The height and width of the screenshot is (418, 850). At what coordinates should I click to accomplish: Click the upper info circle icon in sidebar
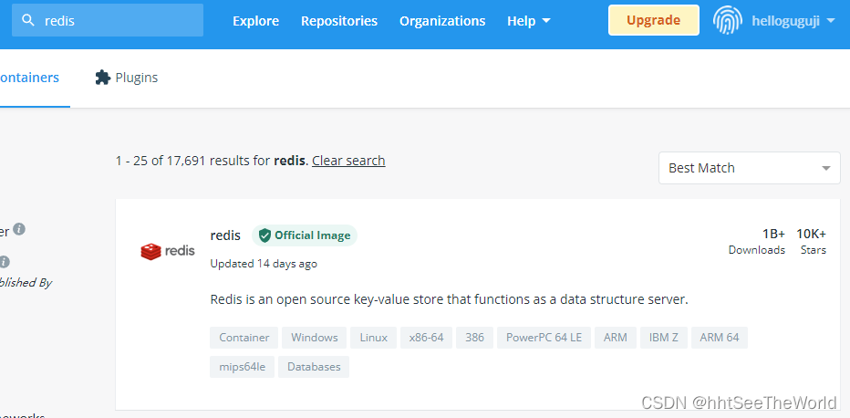pos(19,230)
